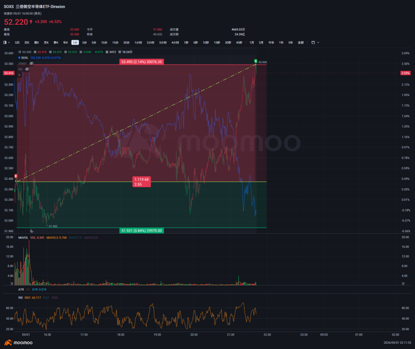
Task: Switch to 周K weekly candlestick view
Action: pyautogui.click(x=36, y=42)
